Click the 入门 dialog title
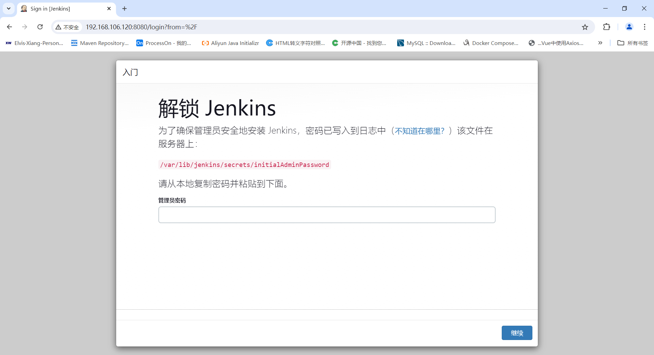The height and width of the screenshot is (355, 654). tap(130, 72)
